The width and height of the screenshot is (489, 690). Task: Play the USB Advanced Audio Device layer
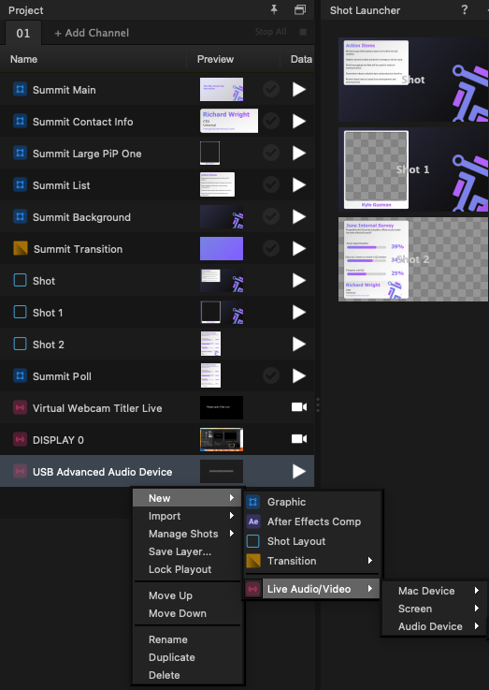point(299,471)
